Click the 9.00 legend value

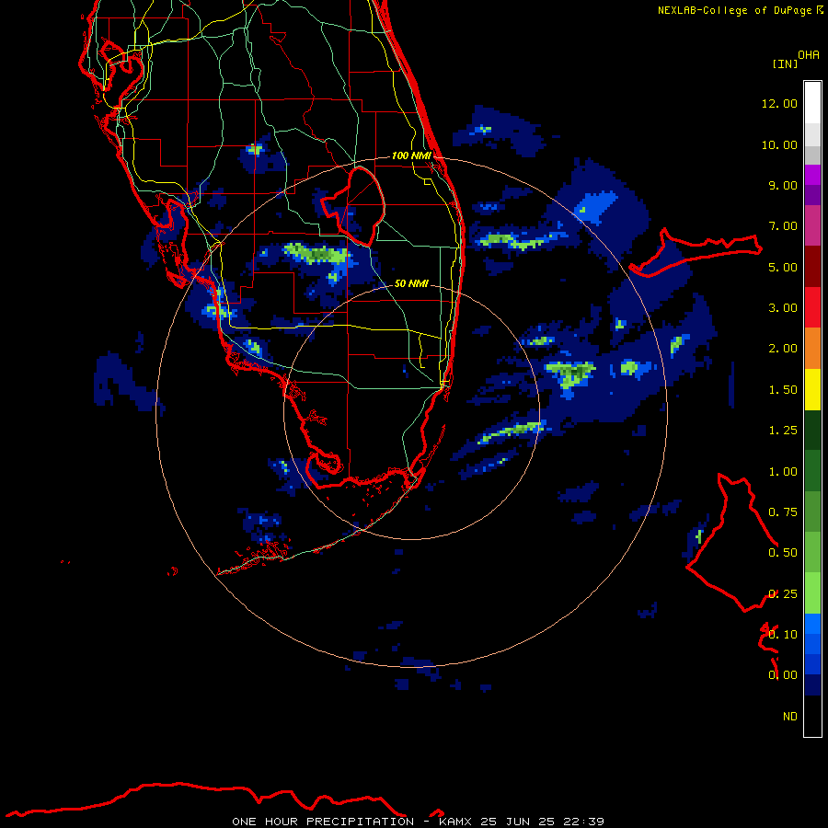click(x=783, y=185)
